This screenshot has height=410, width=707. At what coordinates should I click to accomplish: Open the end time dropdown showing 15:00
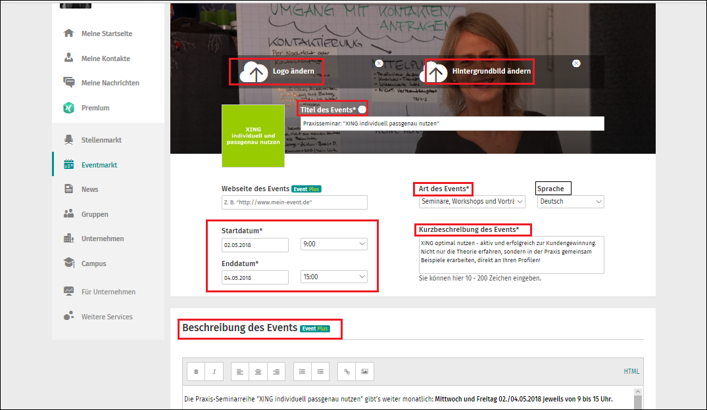pos(333,277)
